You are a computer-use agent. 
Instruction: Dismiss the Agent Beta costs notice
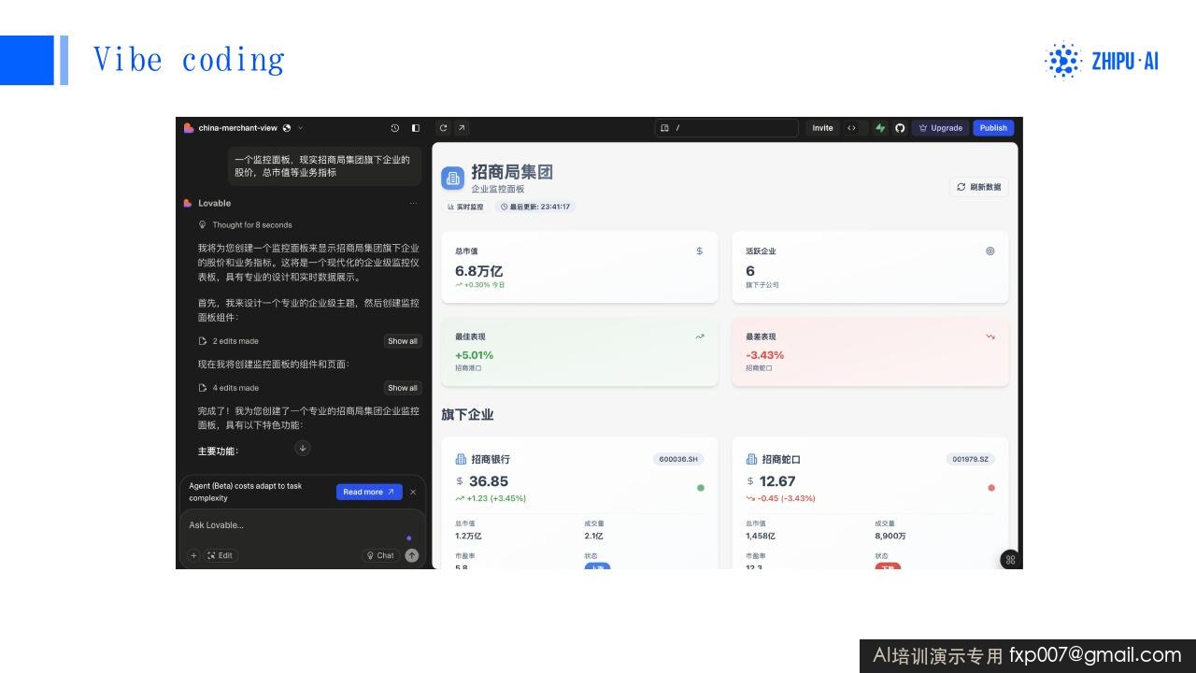[x=413, y=492]
